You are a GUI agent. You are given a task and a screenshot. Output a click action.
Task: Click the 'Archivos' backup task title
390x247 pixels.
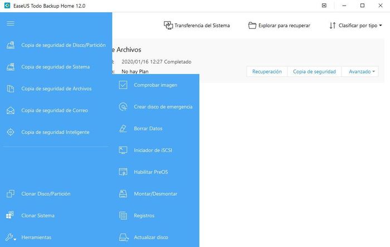point(129,50)
